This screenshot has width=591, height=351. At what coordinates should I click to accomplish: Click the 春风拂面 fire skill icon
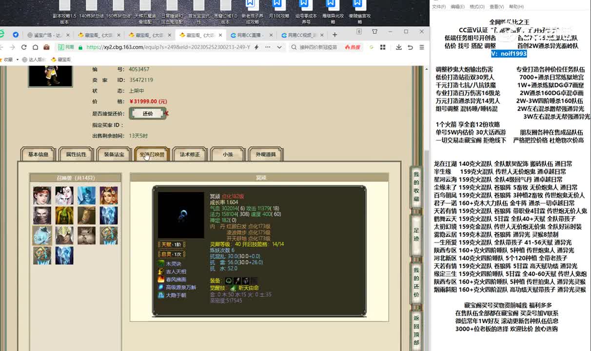161,279
